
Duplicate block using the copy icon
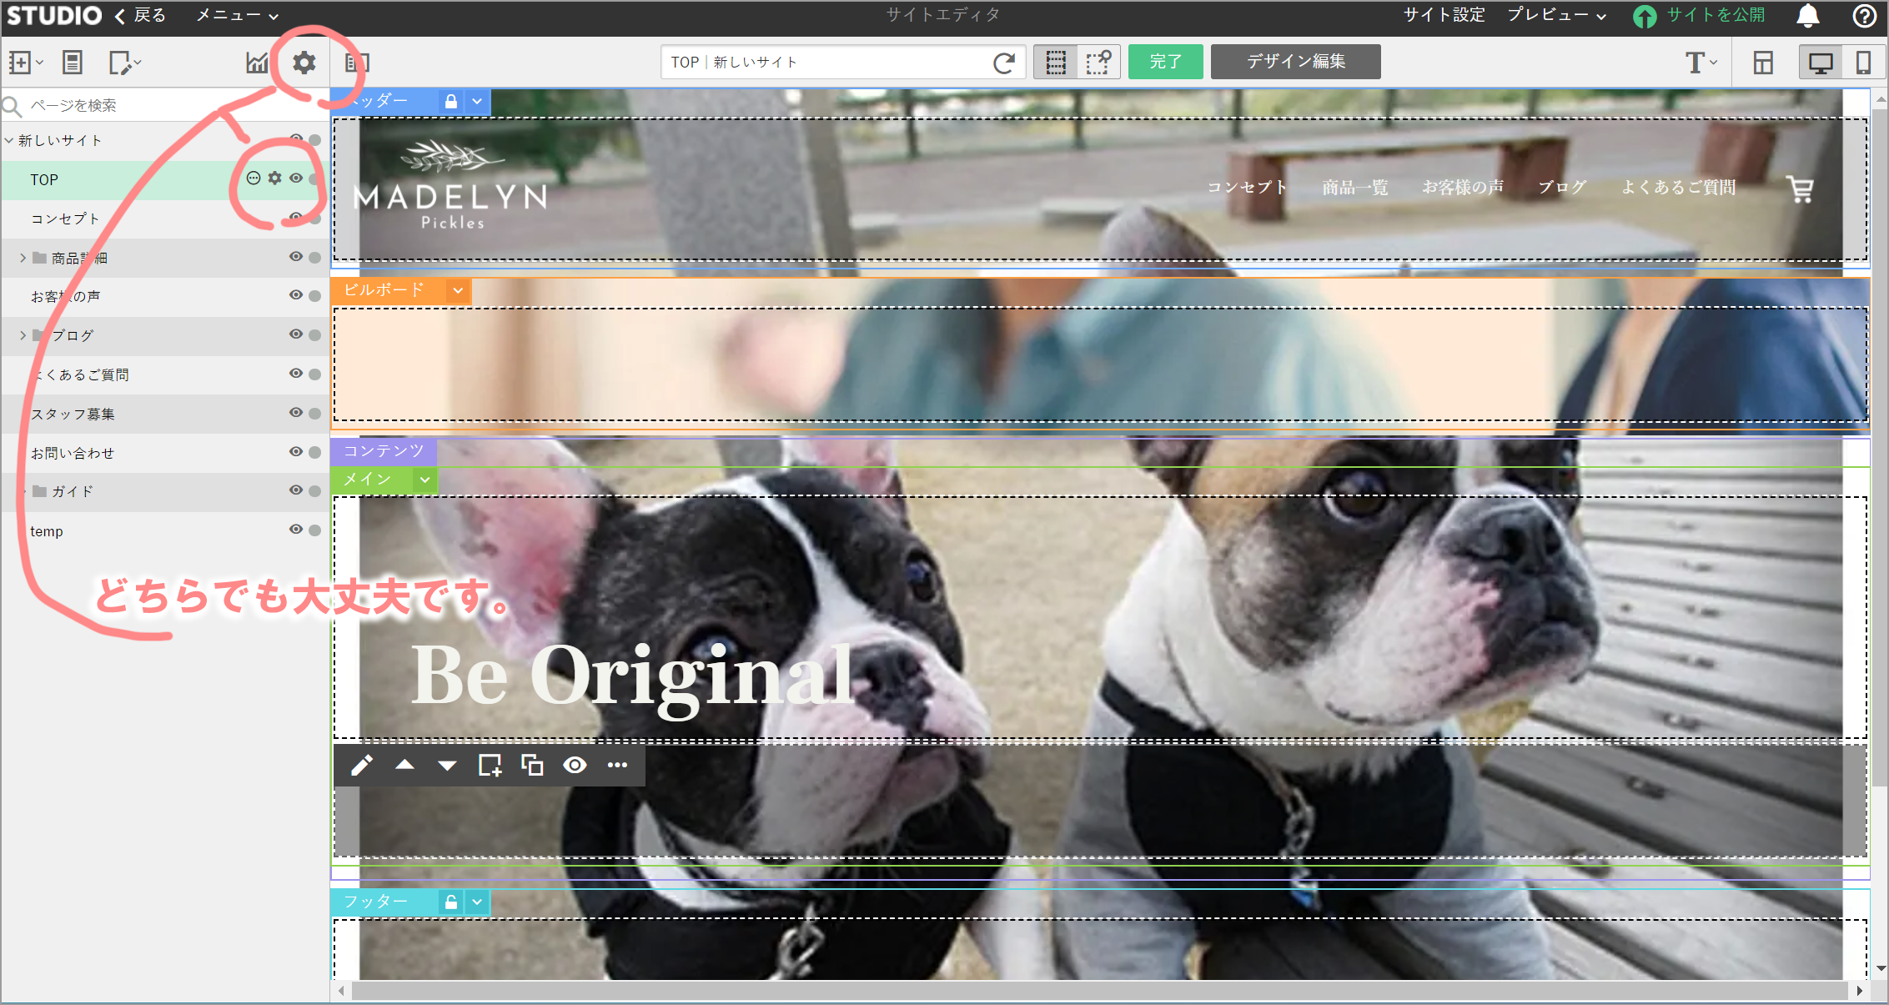(x=532, y=766)
